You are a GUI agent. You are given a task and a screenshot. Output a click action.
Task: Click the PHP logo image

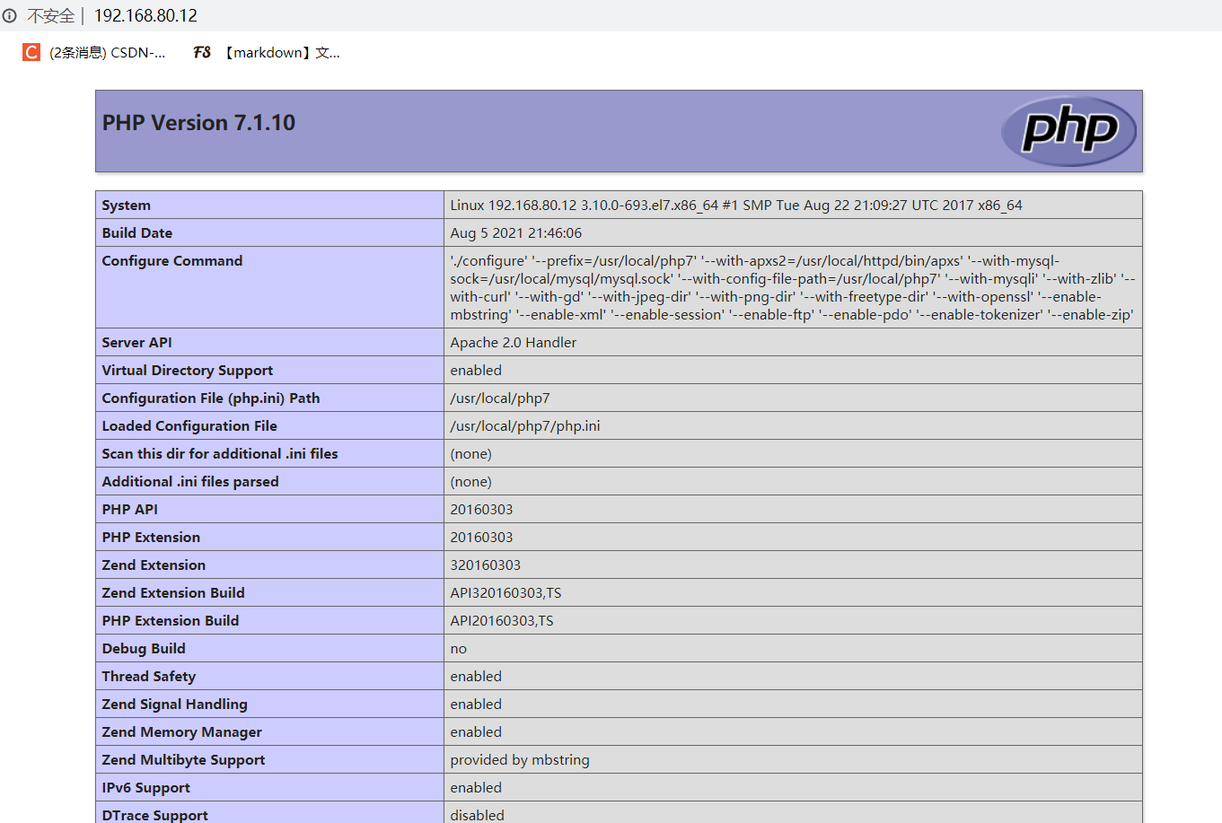click(1068, 131)
